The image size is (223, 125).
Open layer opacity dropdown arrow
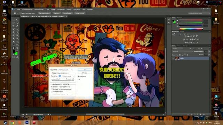[209, 52]
